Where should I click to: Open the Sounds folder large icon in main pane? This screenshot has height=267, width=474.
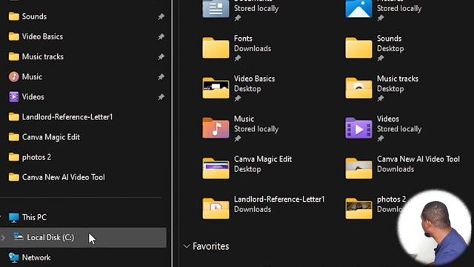click(358, 47)
